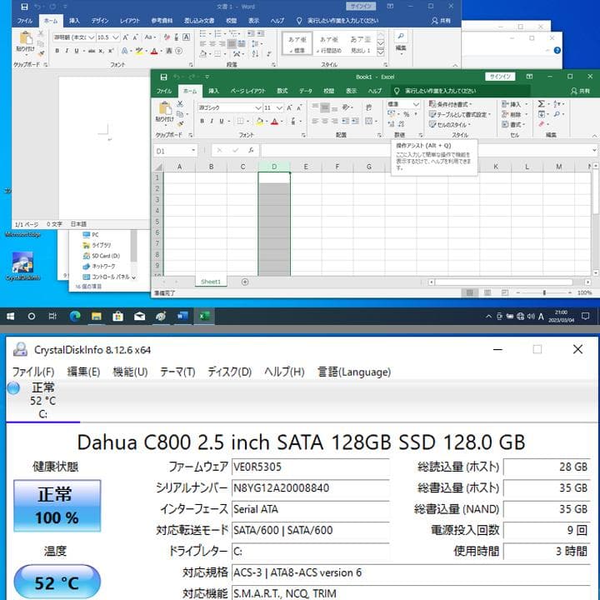Screen dimensions: 600x600
Task: Open 言語(Language) menu in CrystalDiskInfo
Action: (x=354, y=372)
